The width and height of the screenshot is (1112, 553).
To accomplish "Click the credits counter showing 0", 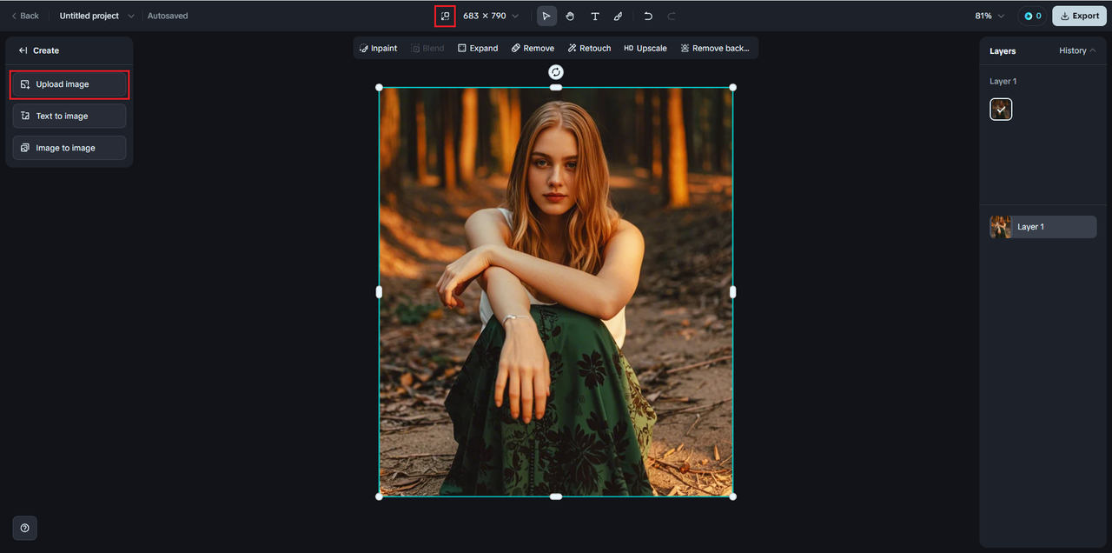I will pos(1032,16).
